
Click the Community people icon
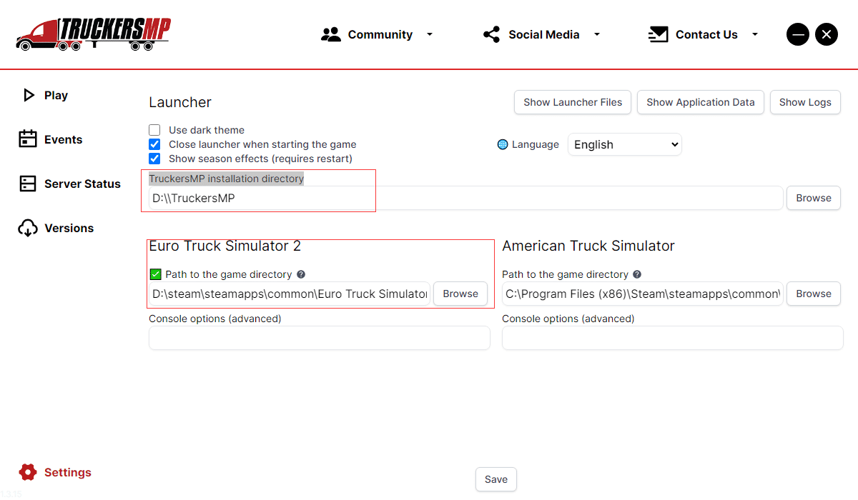330,34
